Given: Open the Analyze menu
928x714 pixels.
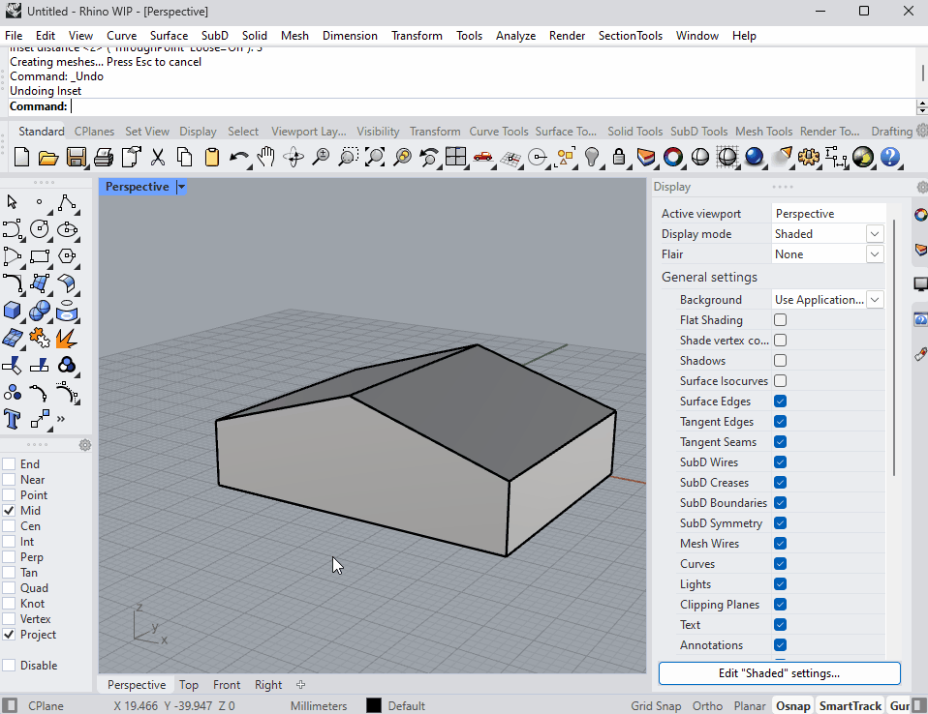Looking at the screenshot, I should click(x=515, y=36).
